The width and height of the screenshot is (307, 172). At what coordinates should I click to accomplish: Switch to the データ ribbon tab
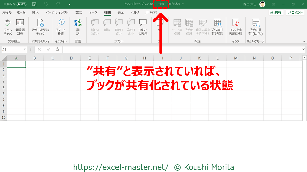tap(93, 12)
